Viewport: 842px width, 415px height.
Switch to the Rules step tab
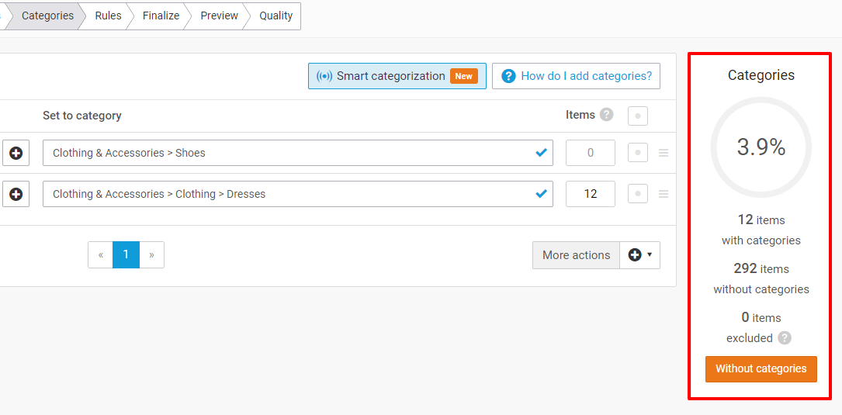108,16
